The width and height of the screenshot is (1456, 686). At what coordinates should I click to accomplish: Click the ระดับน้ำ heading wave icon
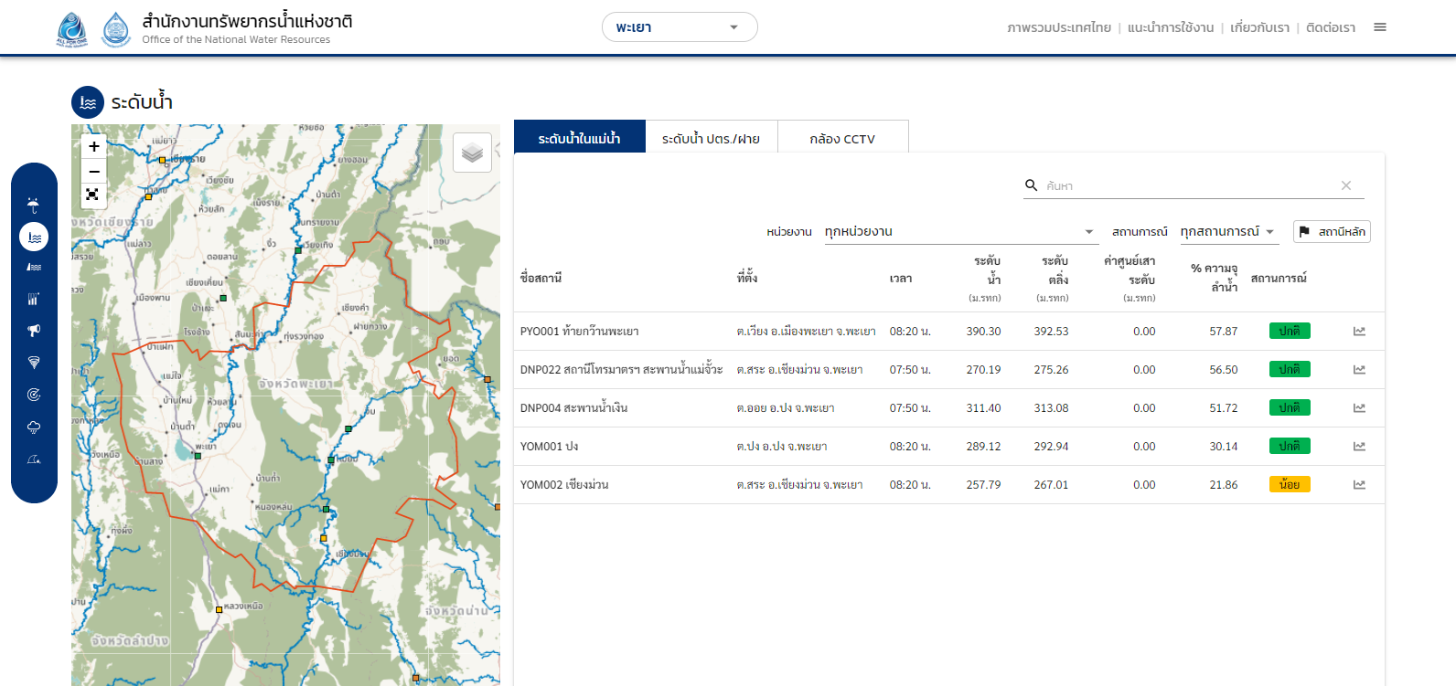(88, 103)
